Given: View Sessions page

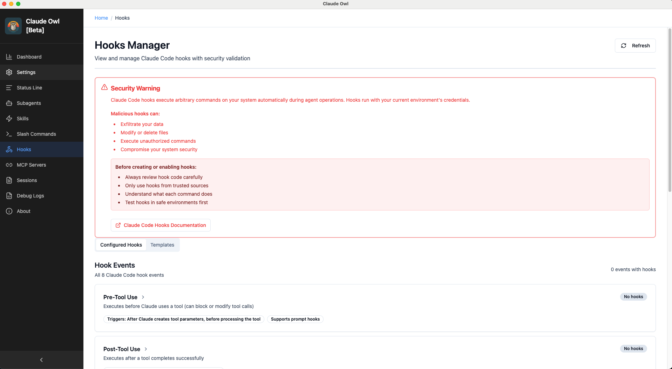Looking at the screenshot, I should pyautogui.click(x=42, y=180).
